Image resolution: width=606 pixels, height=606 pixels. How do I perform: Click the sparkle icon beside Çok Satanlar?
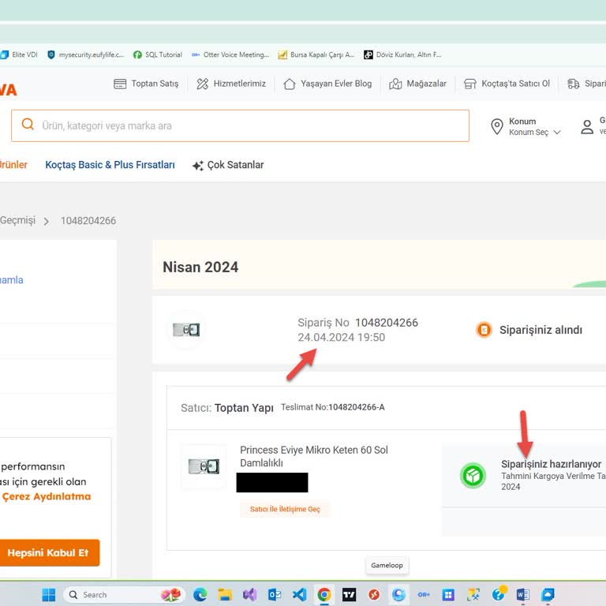click(198, 166)
